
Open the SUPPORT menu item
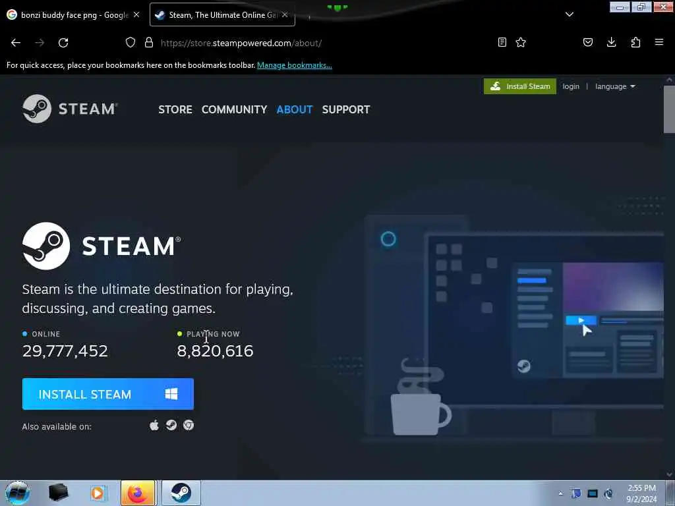coord(346,110)
